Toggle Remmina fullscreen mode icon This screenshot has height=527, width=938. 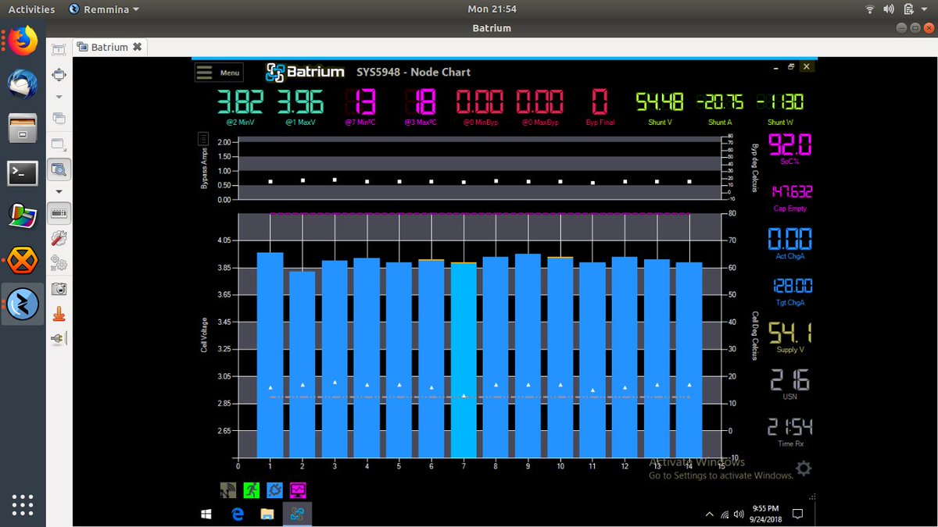(59, 74)
